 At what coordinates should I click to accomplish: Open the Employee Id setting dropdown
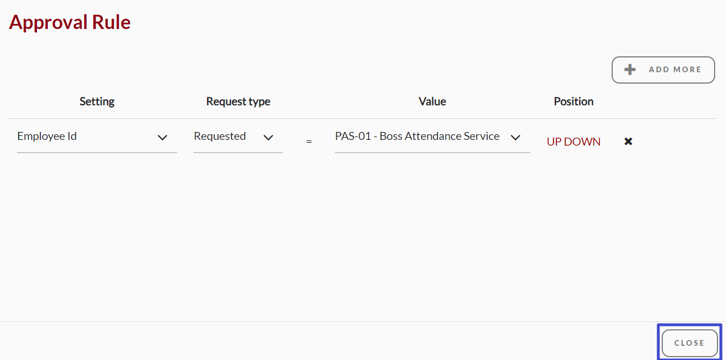(97, 137)
